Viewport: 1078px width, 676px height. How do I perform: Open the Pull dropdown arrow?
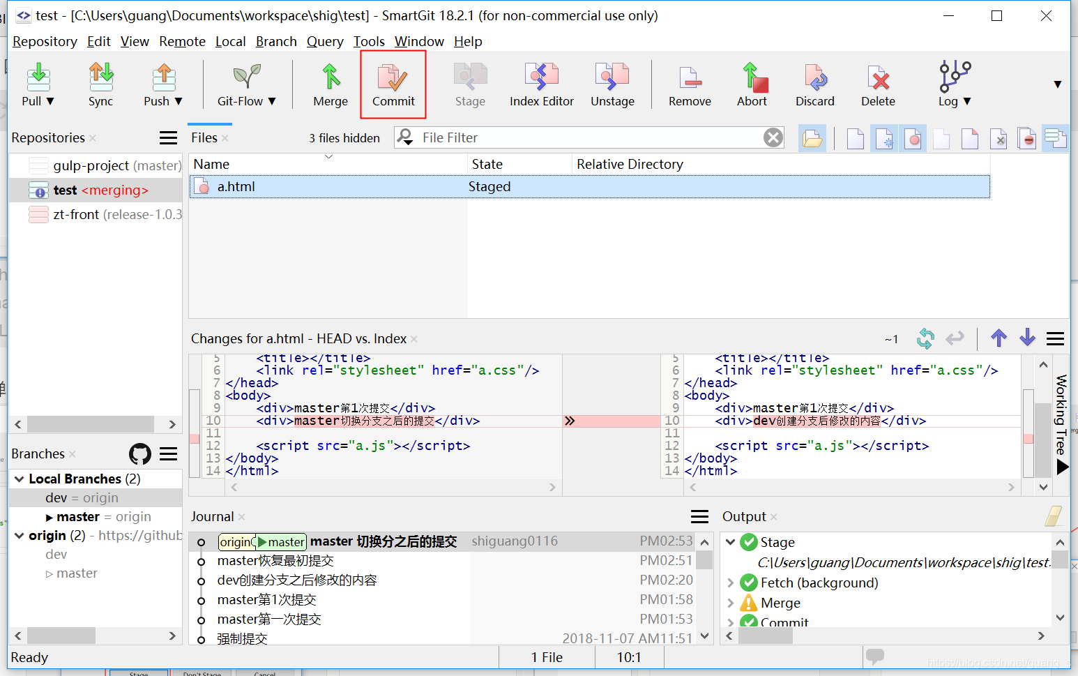pos(50,101)
